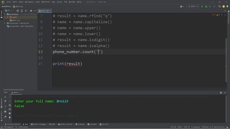
Task: Open the orange IDE updates icon
Action: pos(224,6)
